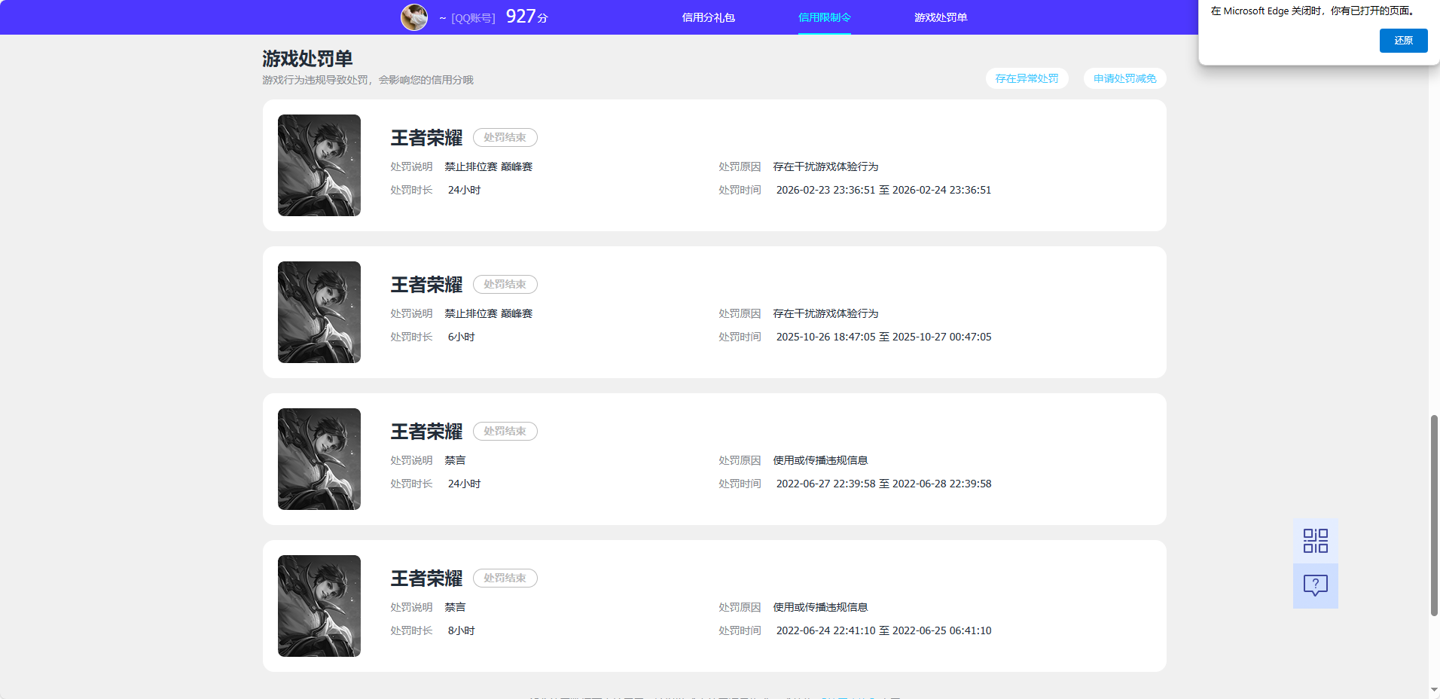This screenshot has height=699, width=1440.
Task: Click the 927分 credit score
Action: coord(526,17)
